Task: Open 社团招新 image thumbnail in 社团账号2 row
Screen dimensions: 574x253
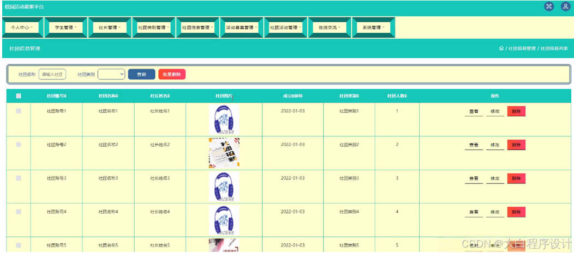Action: click(224, 153)
